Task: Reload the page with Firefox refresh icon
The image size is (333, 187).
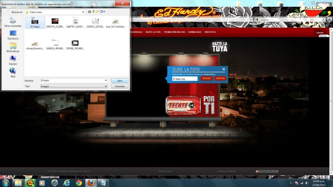Action: pos(251,20)
